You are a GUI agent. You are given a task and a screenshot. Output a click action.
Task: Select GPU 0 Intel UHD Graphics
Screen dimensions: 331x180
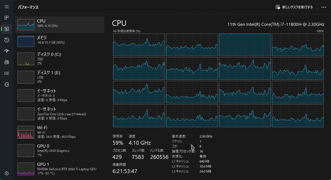tap(59, 150)
